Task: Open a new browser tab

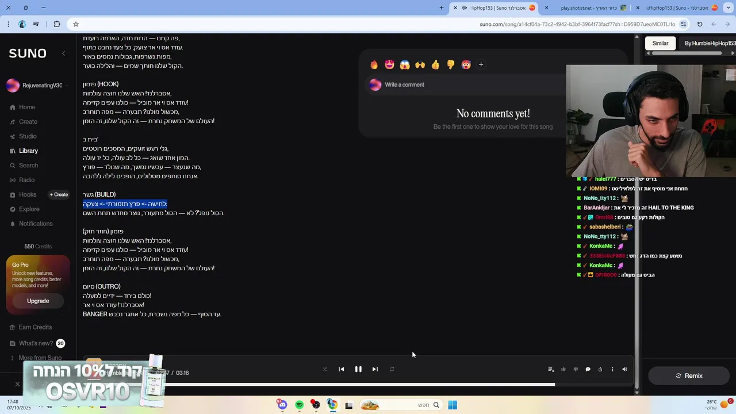Action: coord(442,7)
